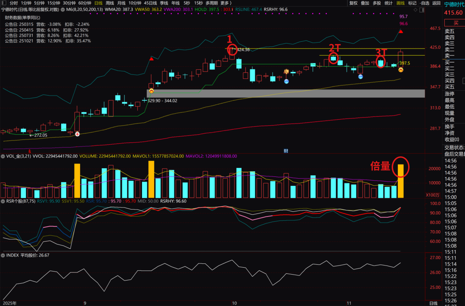Click the 329.90 - 344.02 gap label

[x=162, y=101]
